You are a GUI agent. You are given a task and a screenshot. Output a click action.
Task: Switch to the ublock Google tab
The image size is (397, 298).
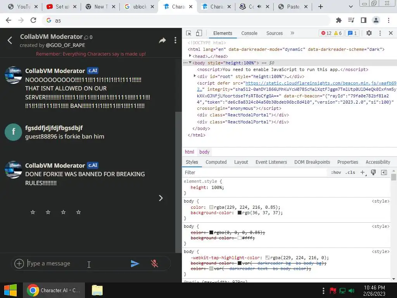click(x=139, y=7)
